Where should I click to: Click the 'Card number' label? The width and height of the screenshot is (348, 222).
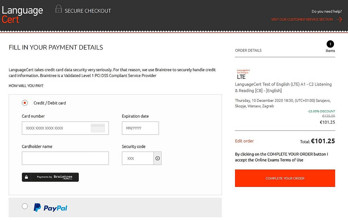point(33,116)
